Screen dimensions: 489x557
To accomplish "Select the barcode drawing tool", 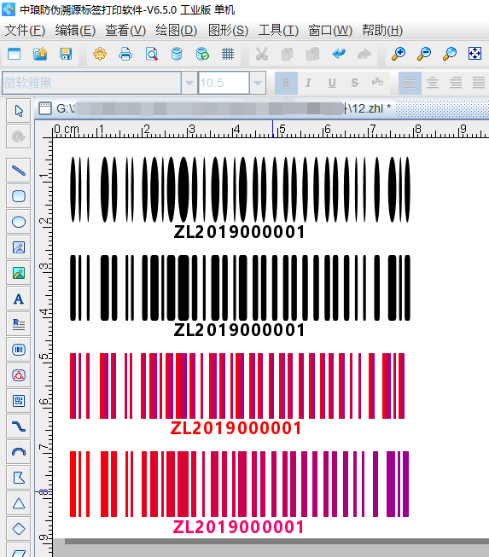I will [19, 350].
